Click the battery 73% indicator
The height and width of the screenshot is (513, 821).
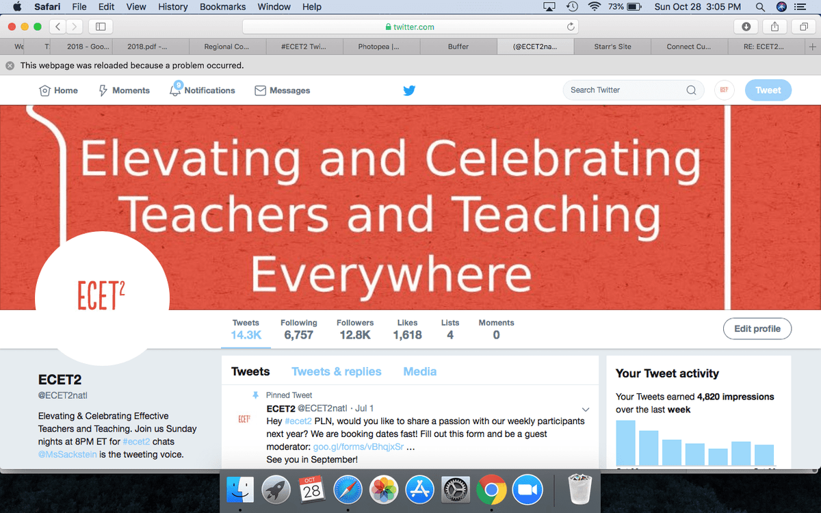(x=624, y=7)
